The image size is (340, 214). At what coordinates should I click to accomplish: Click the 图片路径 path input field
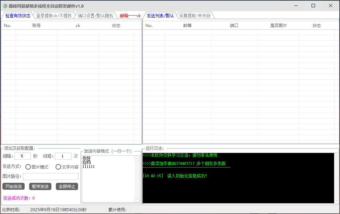(x=51, y=176)
